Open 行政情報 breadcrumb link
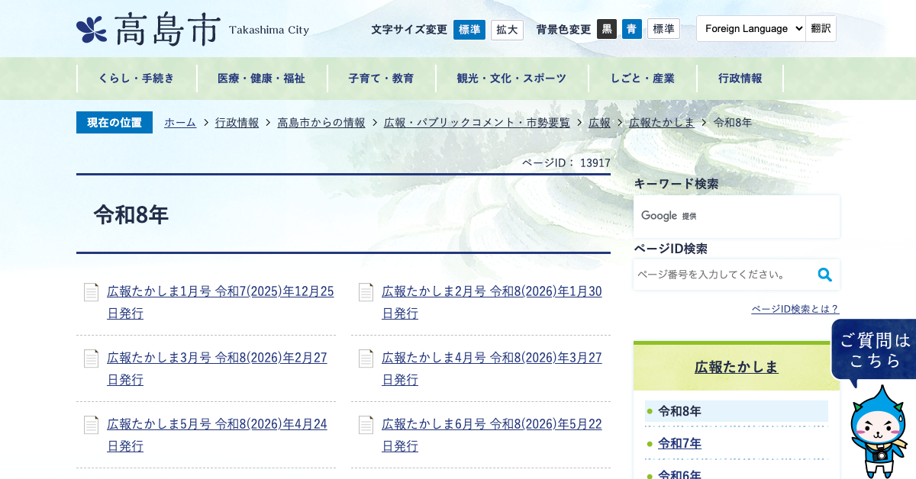This screenshot has width=916, height=479. 237,123
